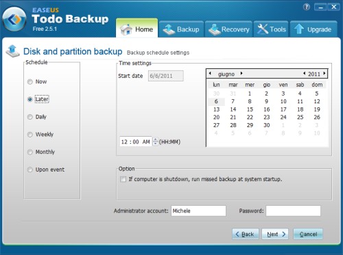Click the Cancel button
The image size is (343, 255).
point(308,234)
